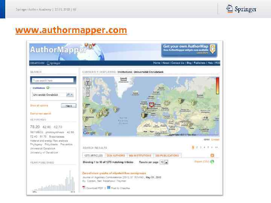The height and width of the screenshot is (203, 271).
Task: Click the map pan down arrow
Action: (88, 87)
